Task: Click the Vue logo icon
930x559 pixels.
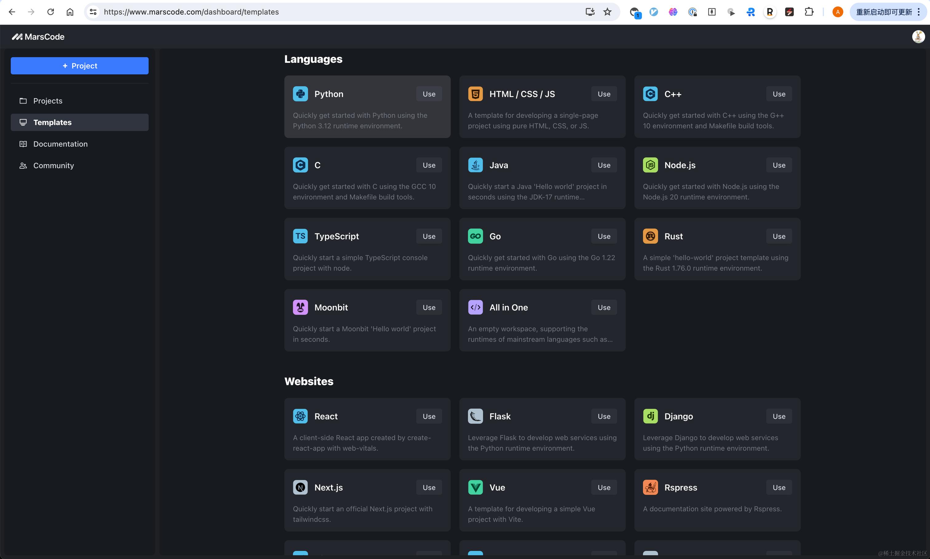Action: tap(475, 487)
